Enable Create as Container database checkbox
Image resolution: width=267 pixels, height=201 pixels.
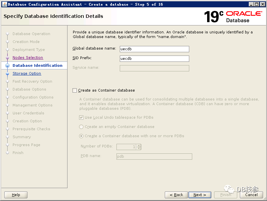[75, 90]
